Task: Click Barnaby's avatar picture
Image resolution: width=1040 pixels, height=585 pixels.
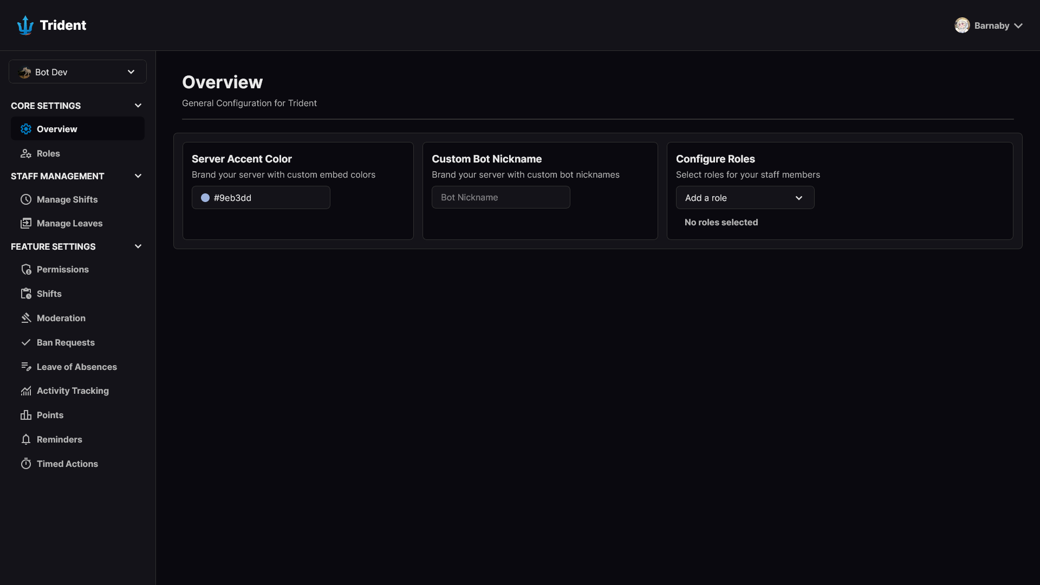Action: pos(962,25)
